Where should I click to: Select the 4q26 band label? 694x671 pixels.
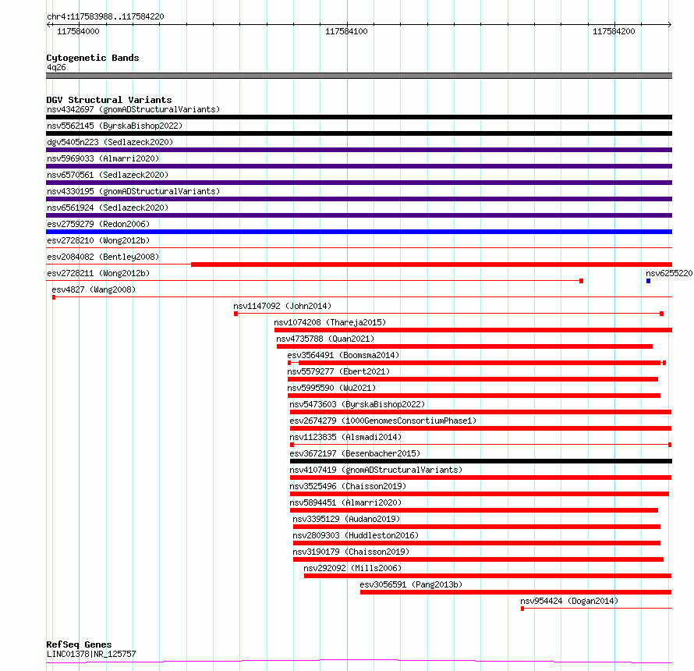click(56, 67)
